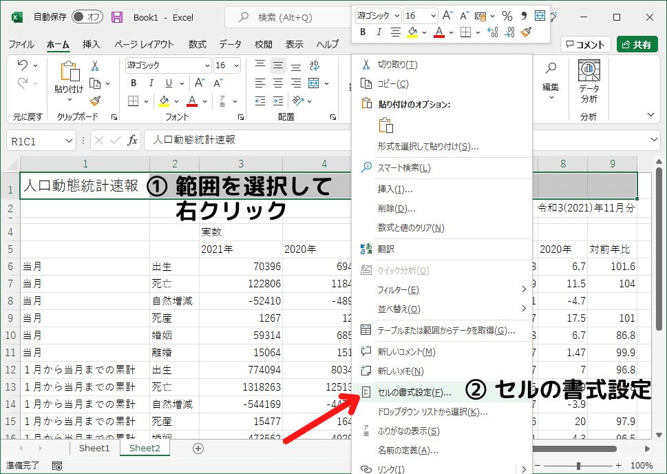Click the ribbon Borders icon
The image size is (667, 474).
tap(133, 101)
